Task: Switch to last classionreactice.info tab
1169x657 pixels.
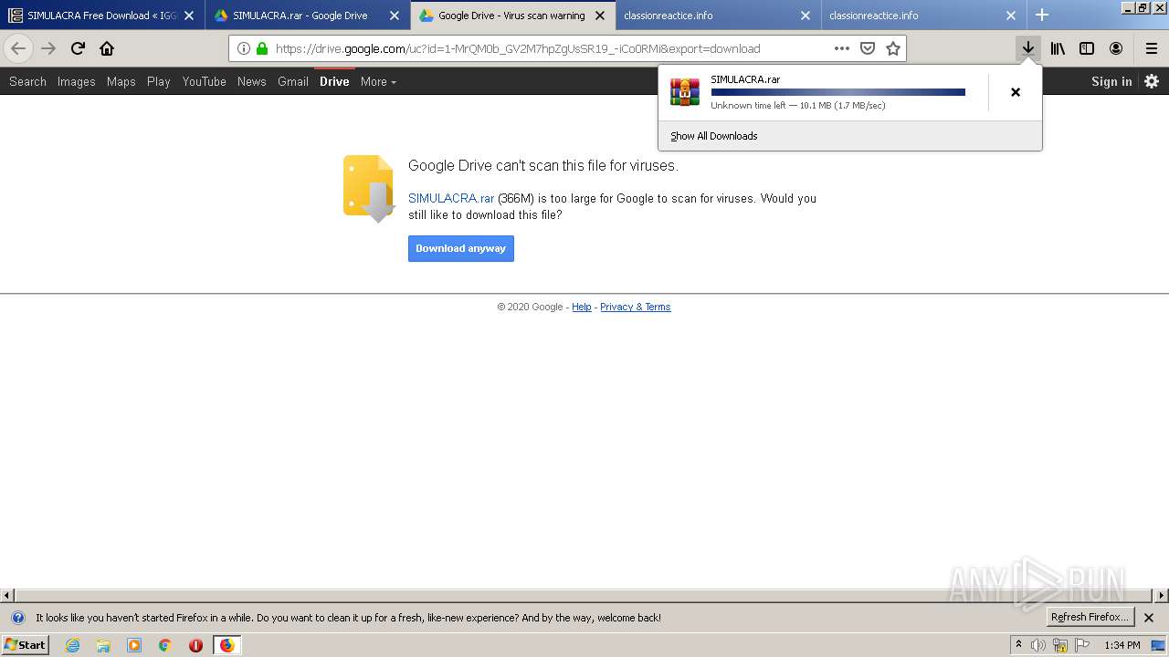Action: [923, 16]
